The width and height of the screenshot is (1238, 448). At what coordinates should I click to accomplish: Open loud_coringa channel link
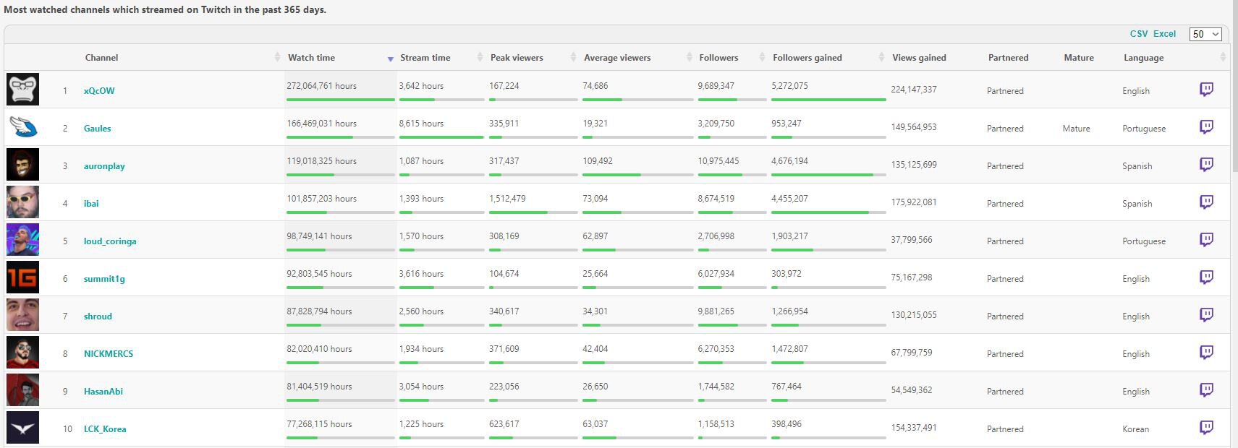[x=110, y=241]
